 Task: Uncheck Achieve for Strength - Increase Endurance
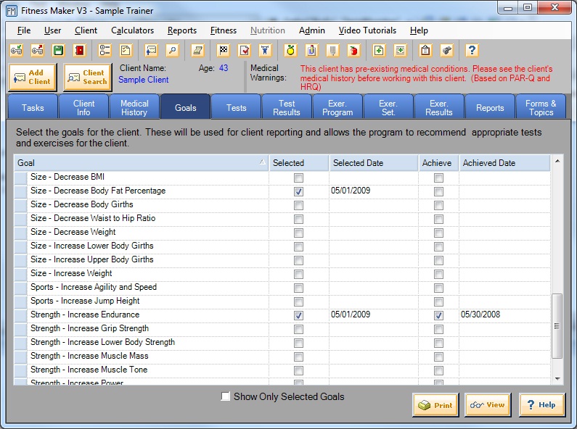[438, 315]
